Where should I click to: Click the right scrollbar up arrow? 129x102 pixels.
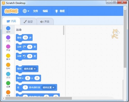point(125,8)
